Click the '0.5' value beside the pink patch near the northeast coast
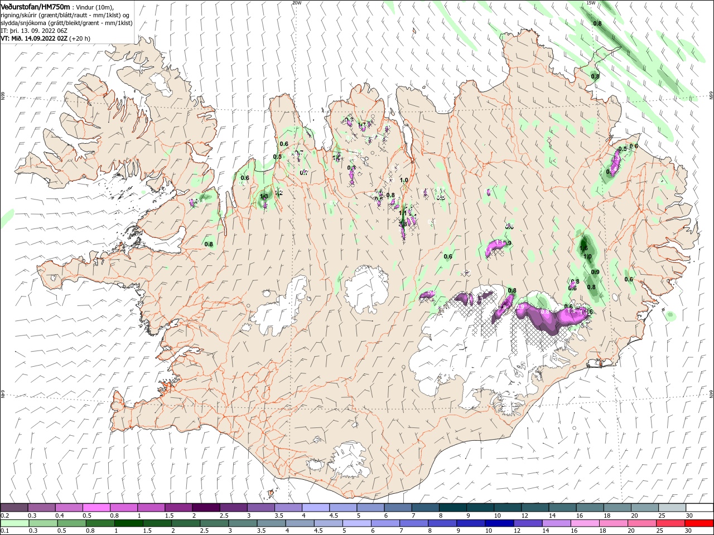 (x=623, y=149)
